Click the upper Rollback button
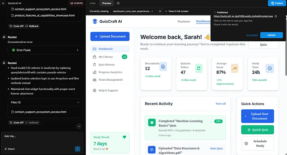This screenshot has height=155, width=287. pyautogui.click(x=32, y=26)
